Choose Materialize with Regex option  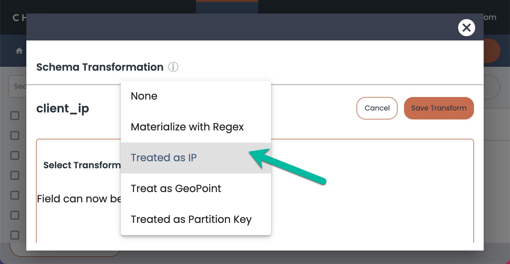coord(196,127)
